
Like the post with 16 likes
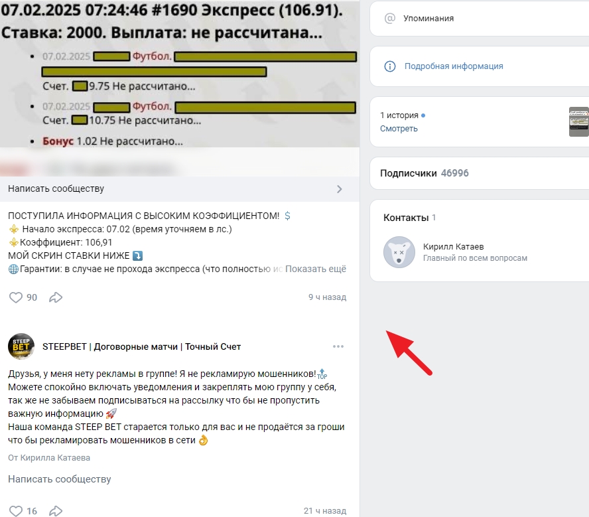tap(16, 511)
